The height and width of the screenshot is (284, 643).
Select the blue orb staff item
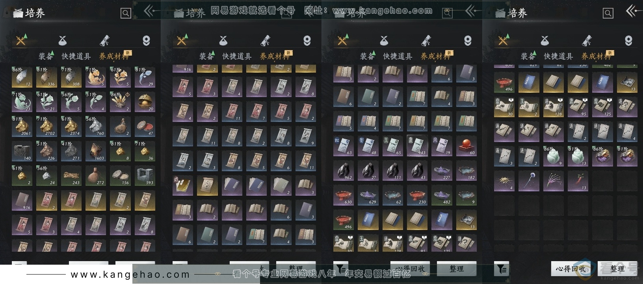coord(529,181)
